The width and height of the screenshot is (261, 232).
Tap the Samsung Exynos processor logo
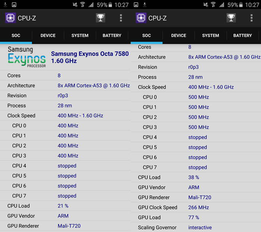[27, 57]
